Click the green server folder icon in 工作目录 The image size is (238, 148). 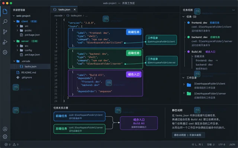click(x=189, y=94)
